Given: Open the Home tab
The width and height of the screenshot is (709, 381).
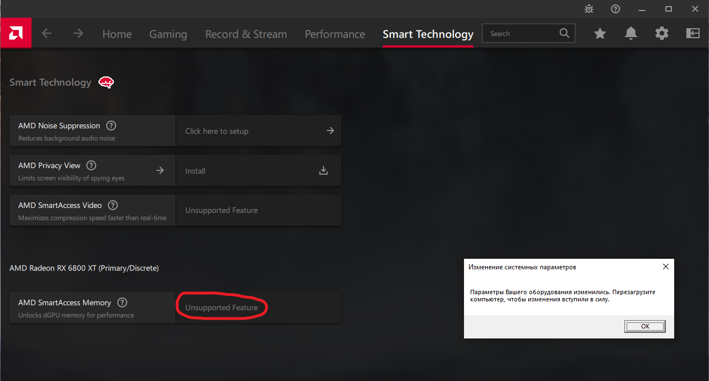Looking at the screenshot, I should pos(117,34).
